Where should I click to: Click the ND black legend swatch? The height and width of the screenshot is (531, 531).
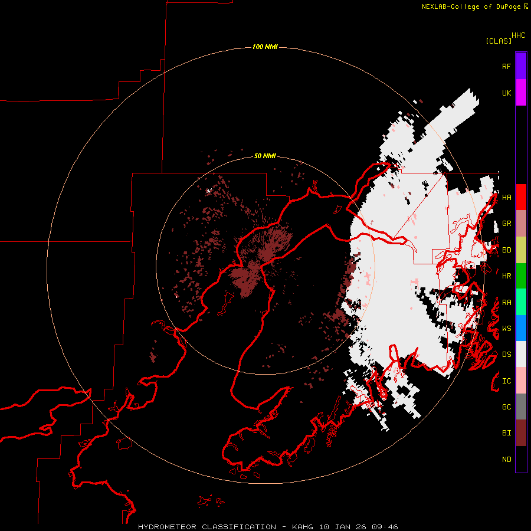[521, 459]
